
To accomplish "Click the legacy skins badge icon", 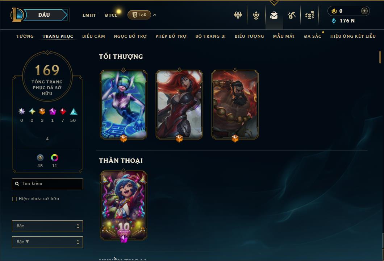I will [x=40, y=158].
